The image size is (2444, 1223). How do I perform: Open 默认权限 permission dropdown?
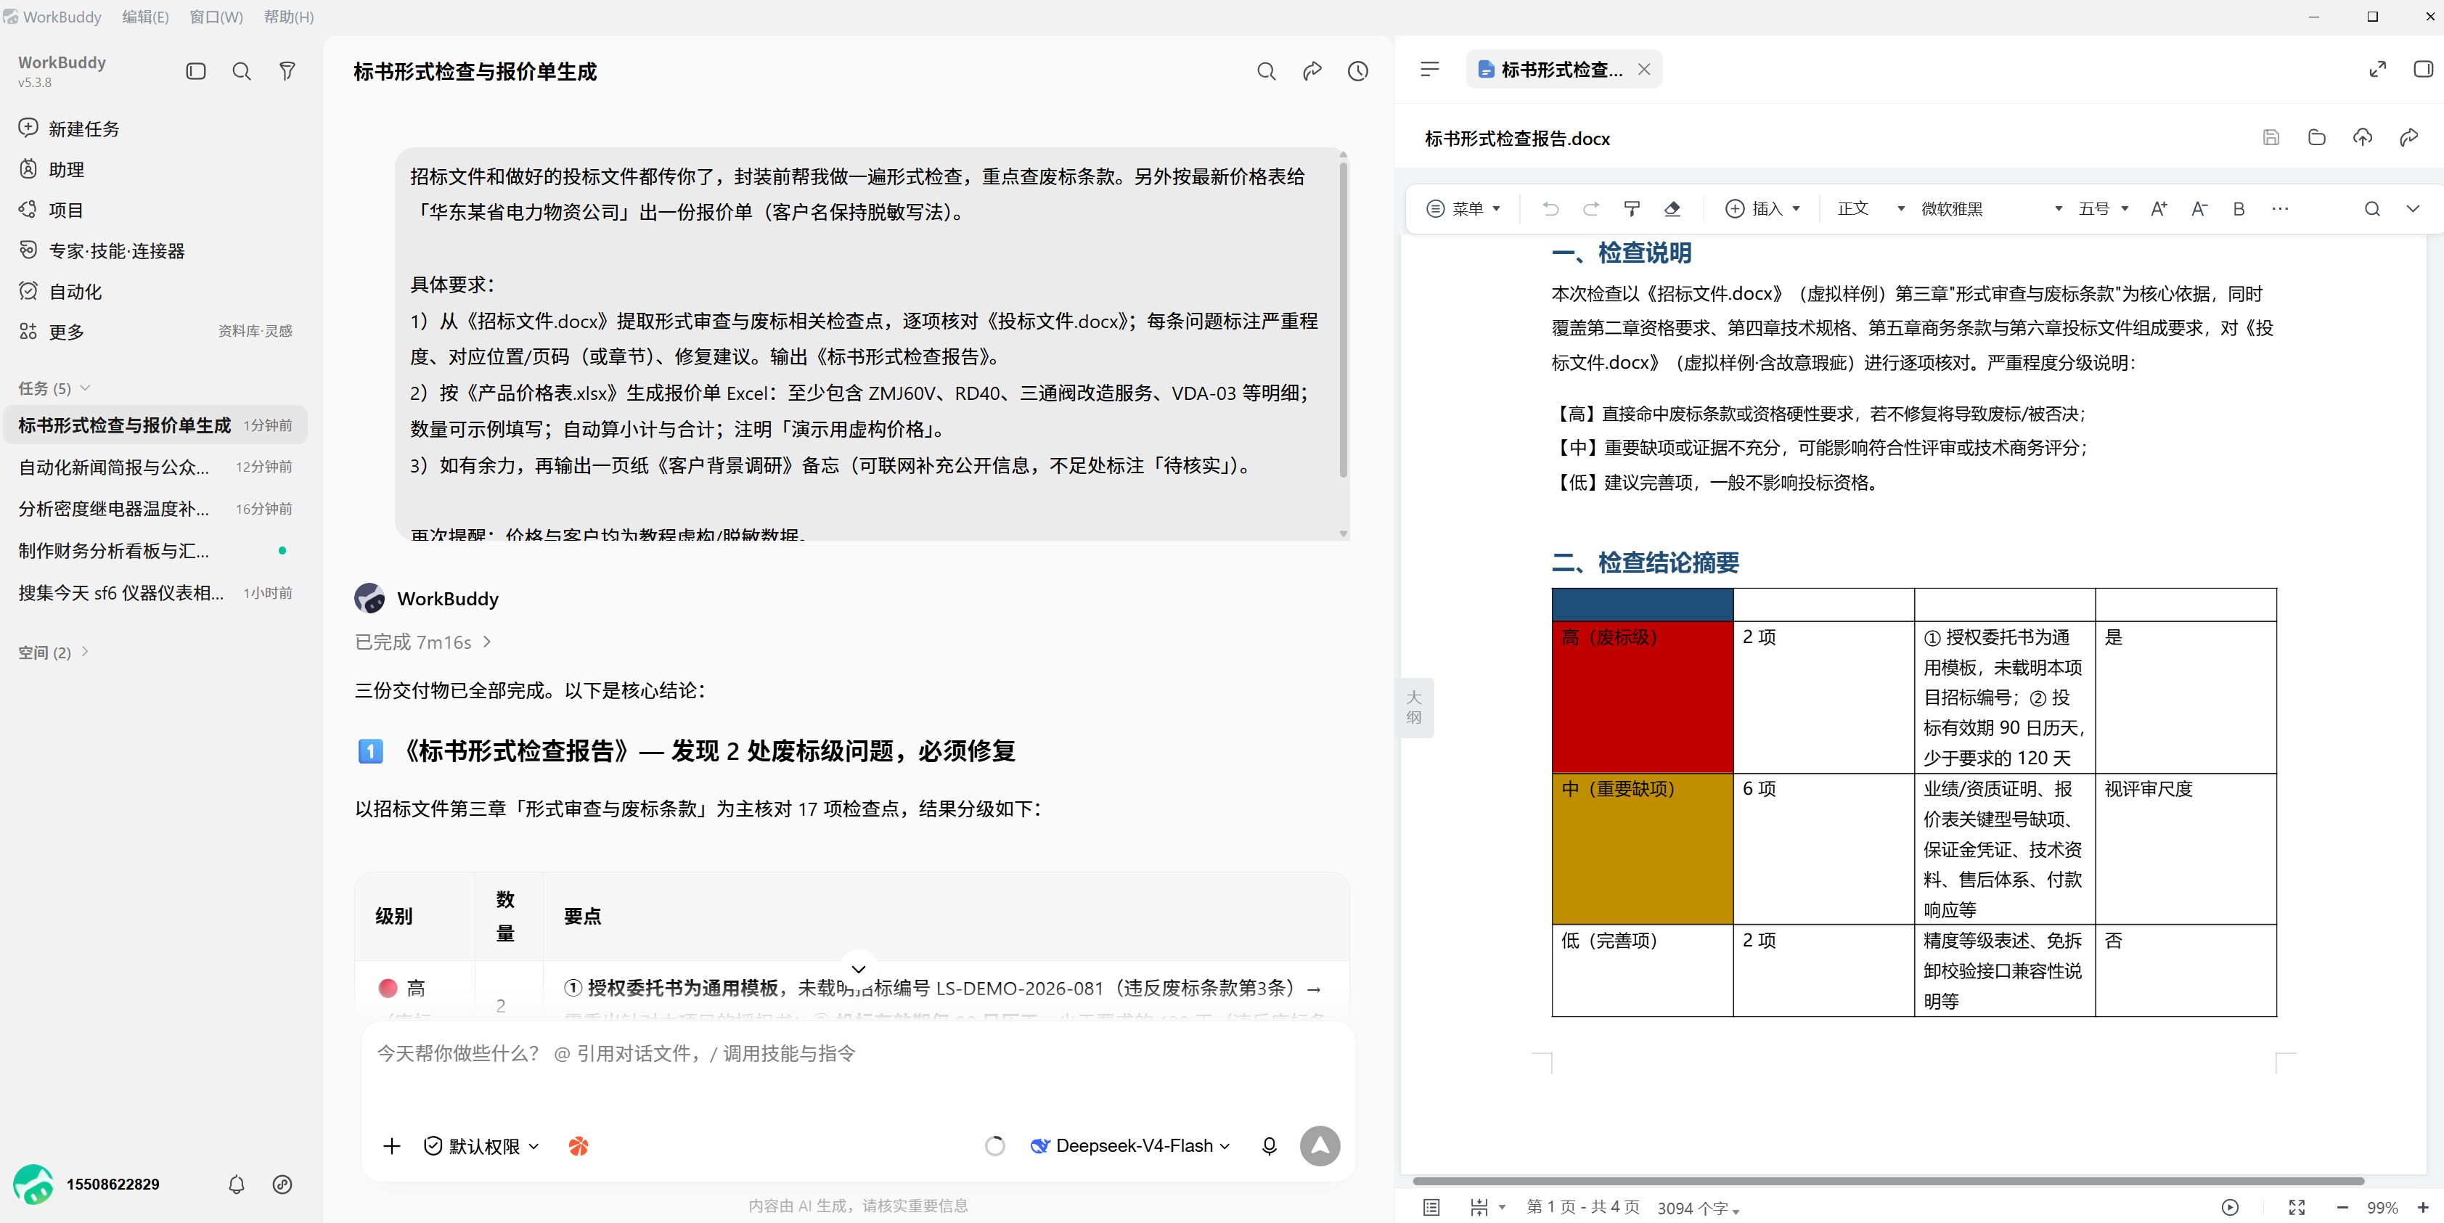[481, 1146]
